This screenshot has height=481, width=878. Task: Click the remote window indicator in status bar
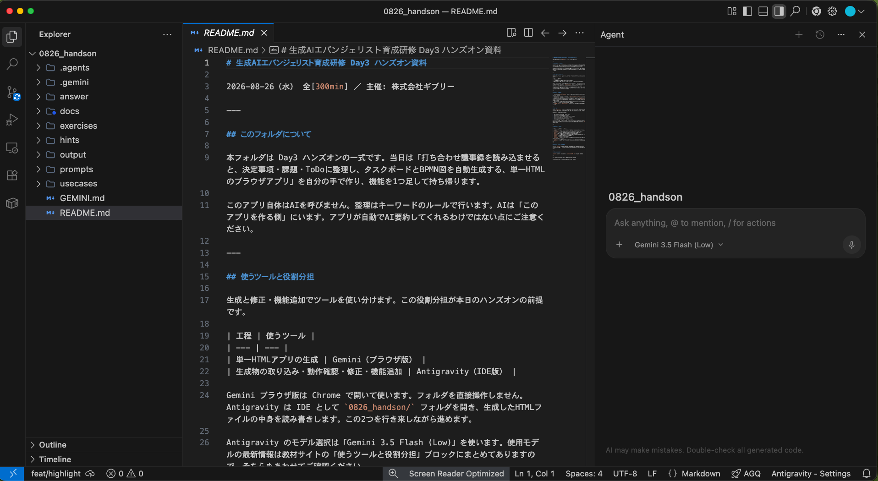(12, 474)
